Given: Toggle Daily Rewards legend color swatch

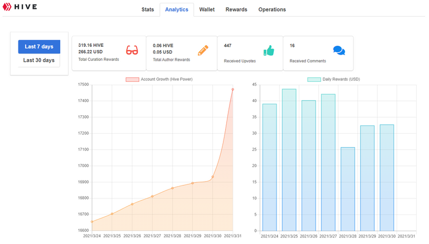Looking at the screenshot, I should (314, 80).
